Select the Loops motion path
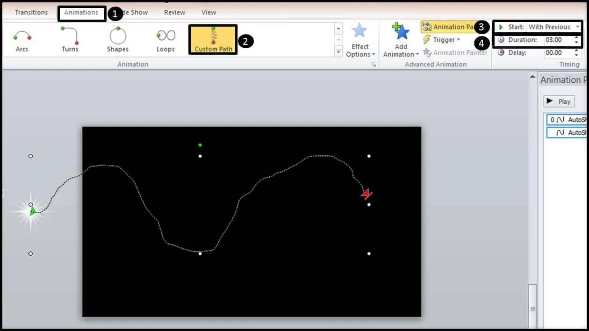 click(x=165, y=40)
